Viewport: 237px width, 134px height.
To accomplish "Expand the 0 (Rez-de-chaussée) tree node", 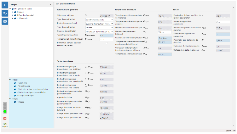I will 12,15.
